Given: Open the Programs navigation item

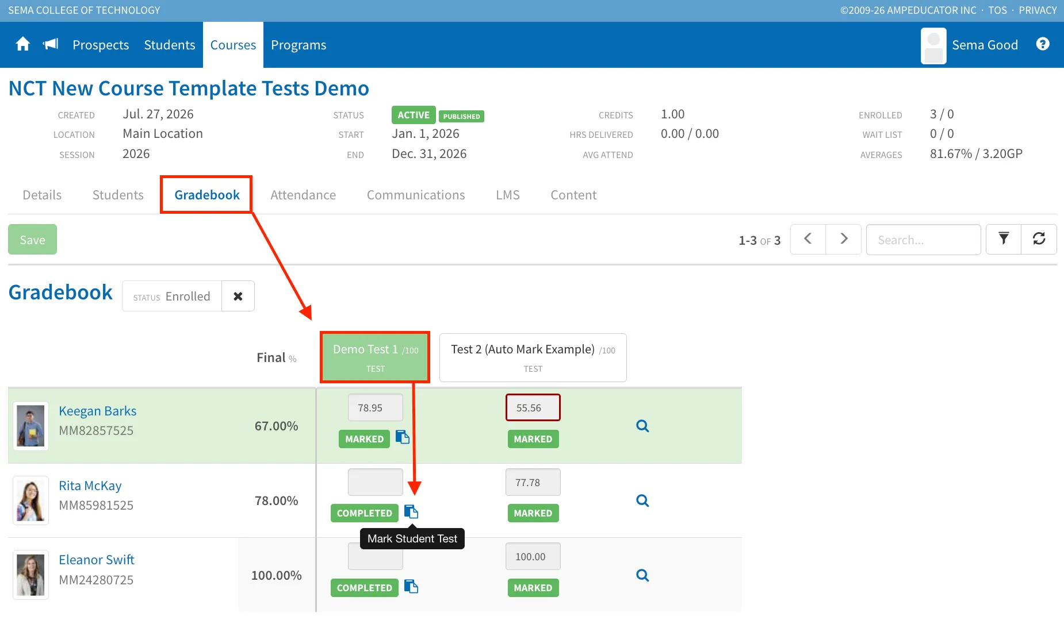Looking at the screenshot, I should tap(298, 45).
